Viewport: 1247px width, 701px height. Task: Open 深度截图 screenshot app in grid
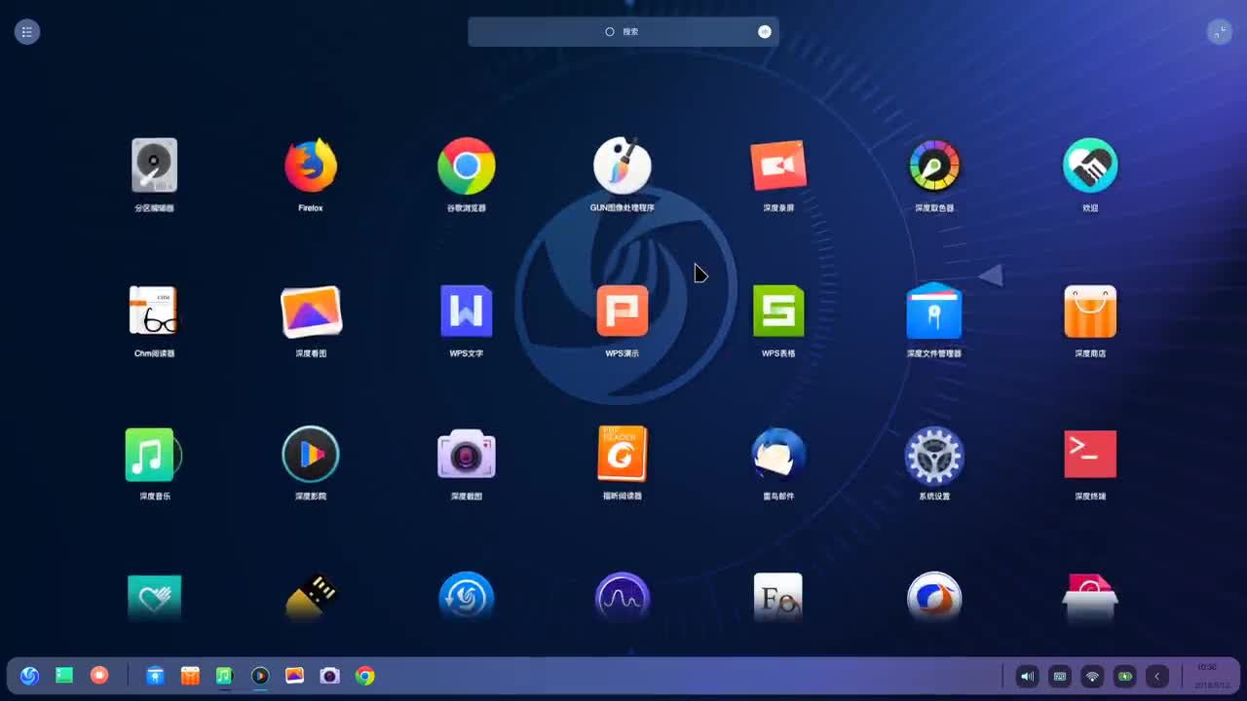(x=466, y=454)
